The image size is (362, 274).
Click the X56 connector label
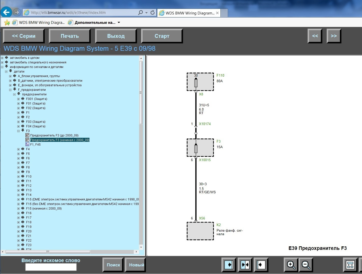[x=202, y=218]
